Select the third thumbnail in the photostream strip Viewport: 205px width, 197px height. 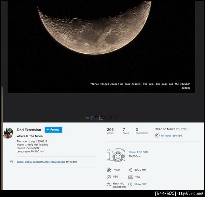(96, 118)
